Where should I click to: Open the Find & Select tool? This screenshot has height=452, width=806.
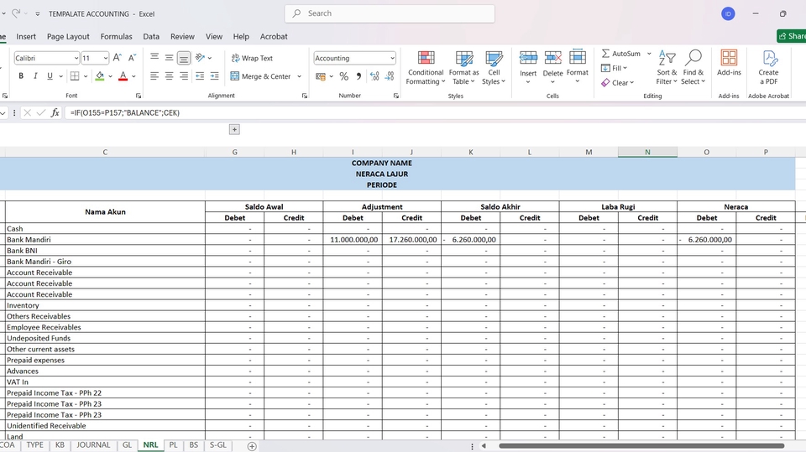(693, 67)
